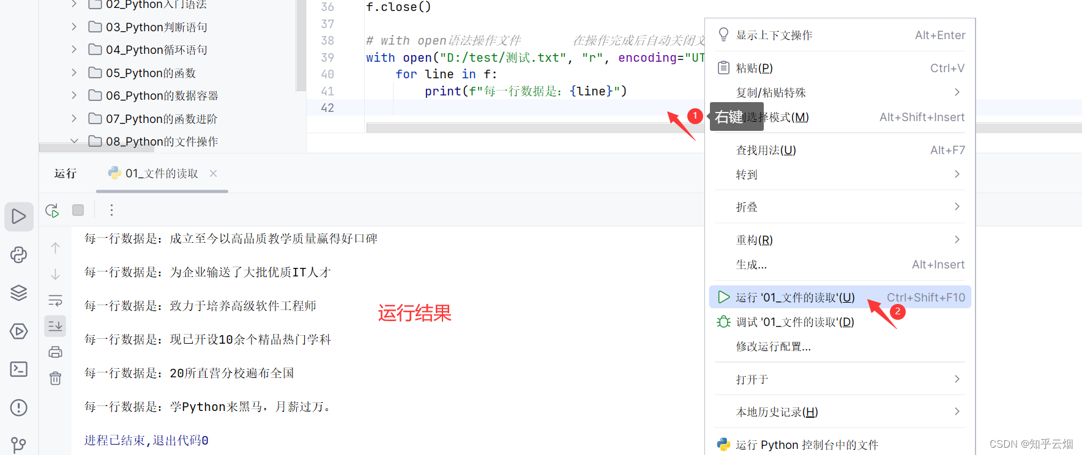Click the Python icon beside 运行 Python 控制台
The width and height of the screenshot is (1082, 455).
click(x=723, y=445)
